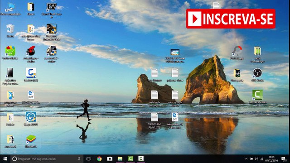Launch BlueStacks from the desktop
This screenshot has height=163, width=290.
(31, 141)
